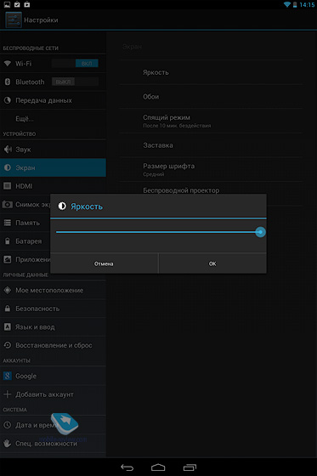This screenshot has width=317, height=476.
Task: Tap the picture notification icon in status bar
Action: [7, 4]
